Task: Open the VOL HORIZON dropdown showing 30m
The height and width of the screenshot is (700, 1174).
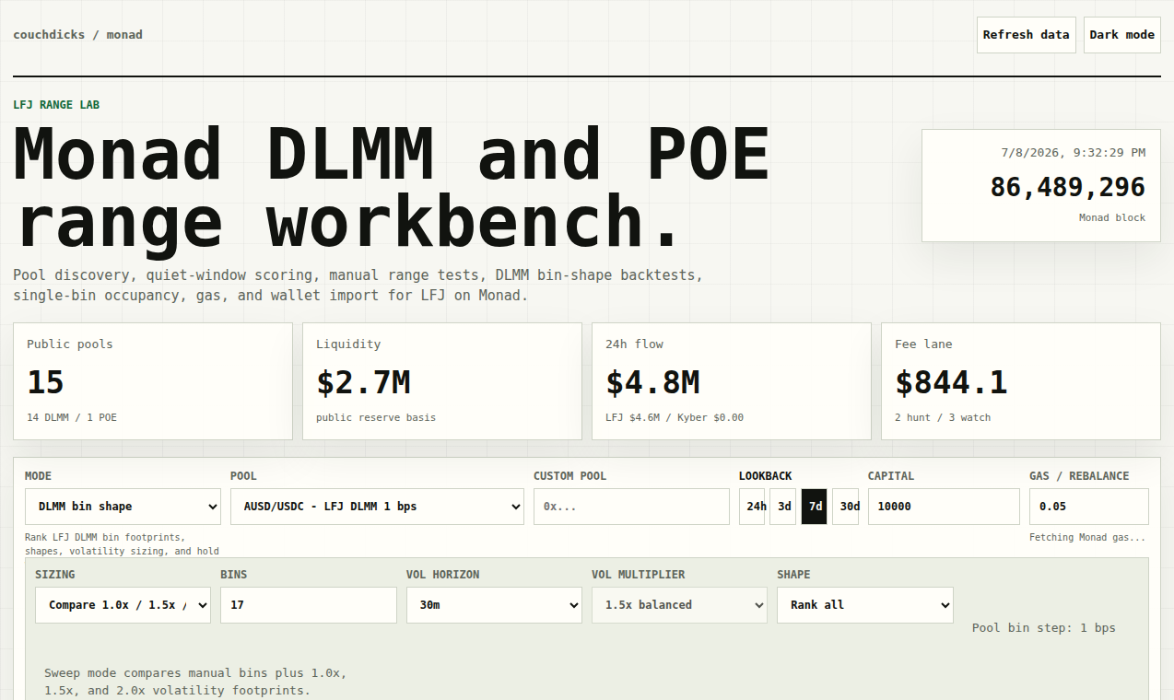Action: 494,605
